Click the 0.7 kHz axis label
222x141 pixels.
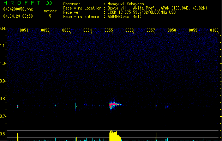click(x=3, y=116)
